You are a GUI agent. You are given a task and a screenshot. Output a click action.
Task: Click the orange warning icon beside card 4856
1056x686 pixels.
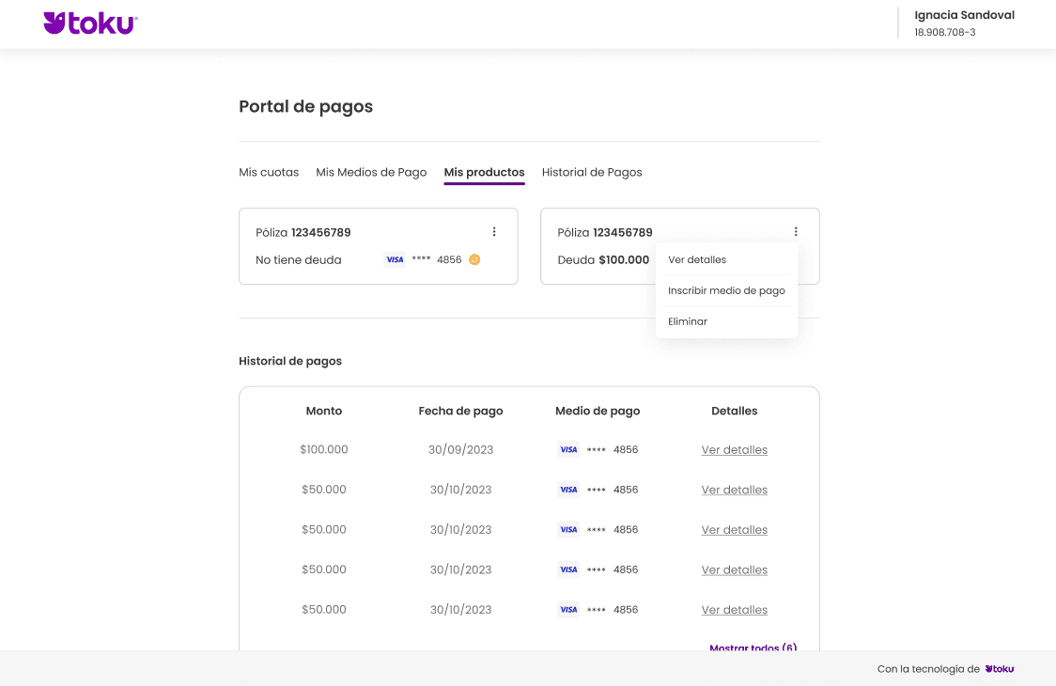point(474,259)
